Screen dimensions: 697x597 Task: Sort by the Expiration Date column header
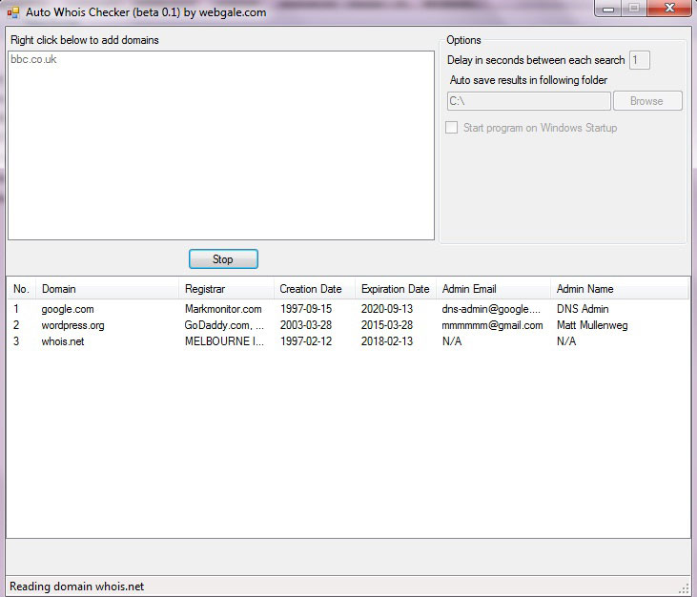click(x=396, y=289)
